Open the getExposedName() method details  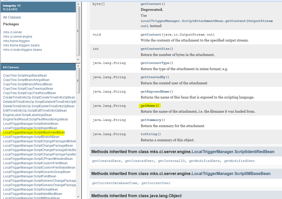pos(157,92)
